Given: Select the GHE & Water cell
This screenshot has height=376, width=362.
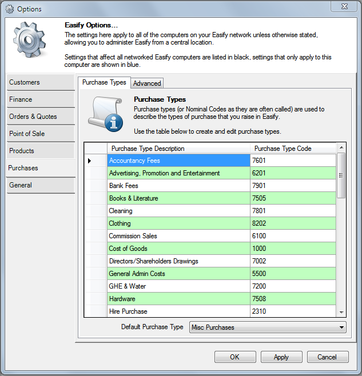Looking at the screenshot, I should coord(178,286).
